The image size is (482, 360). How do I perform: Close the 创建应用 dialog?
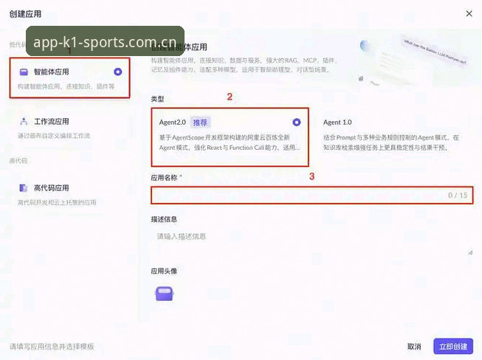pyautogui.click(x=469, y=13)
